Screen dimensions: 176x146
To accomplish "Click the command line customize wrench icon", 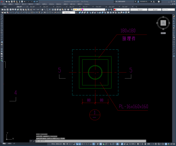I will [34, 141].
